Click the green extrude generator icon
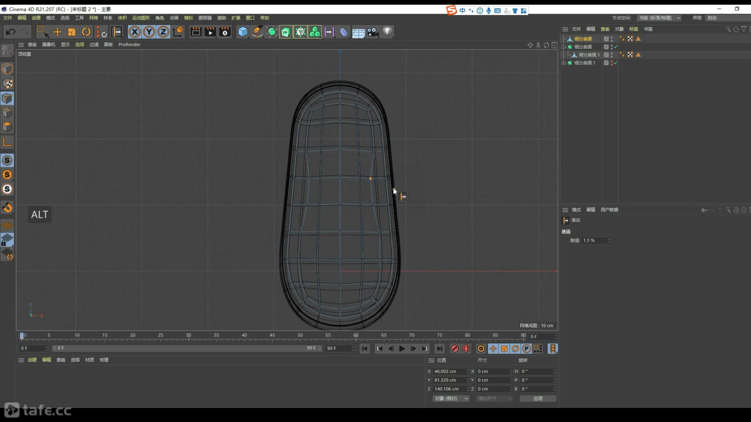 [x=286, y=32]
